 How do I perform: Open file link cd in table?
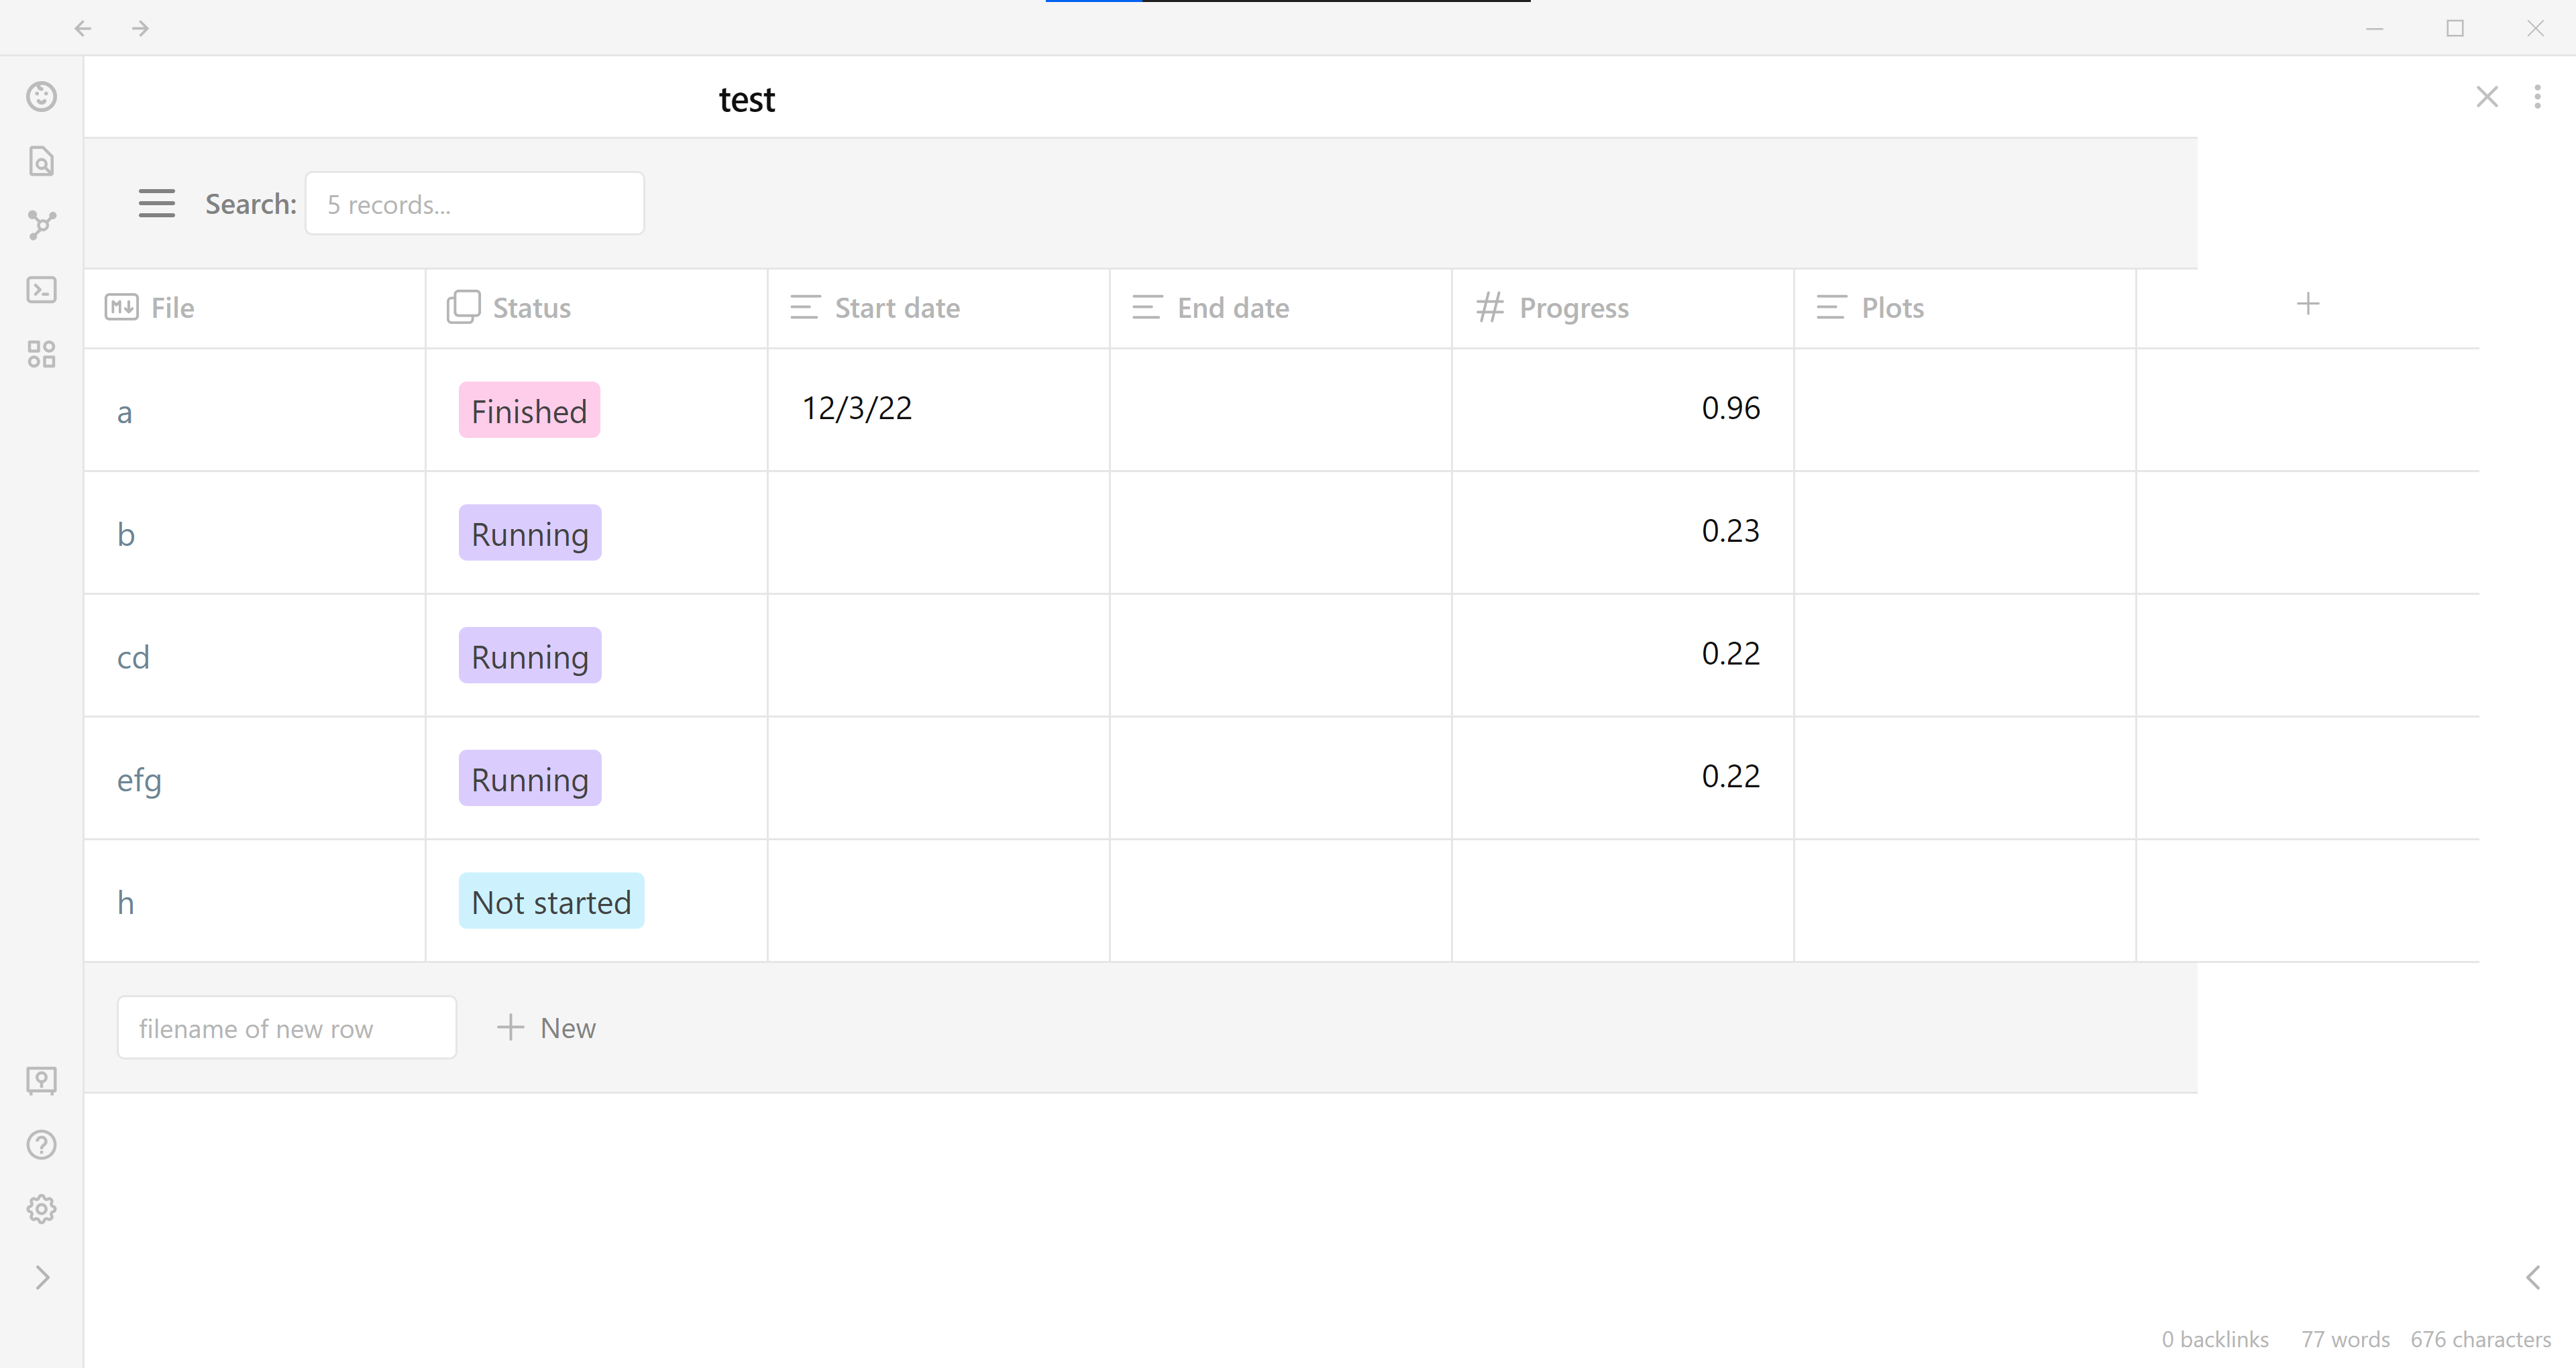coord(133,657)
